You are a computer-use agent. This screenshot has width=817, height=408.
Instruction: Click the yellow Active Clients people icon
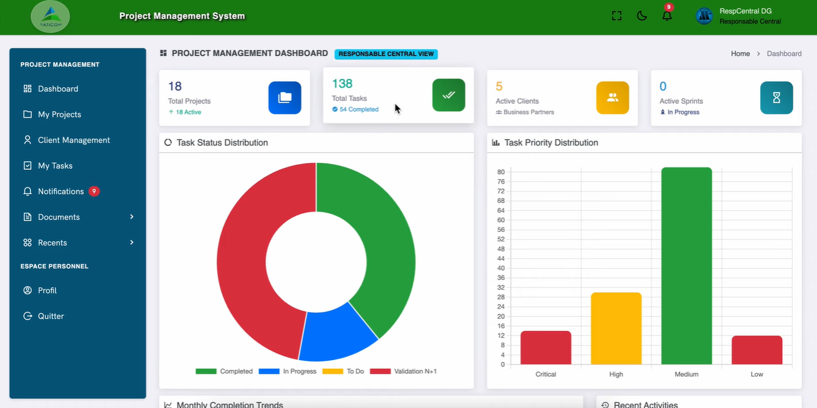[x=612, y=98]
